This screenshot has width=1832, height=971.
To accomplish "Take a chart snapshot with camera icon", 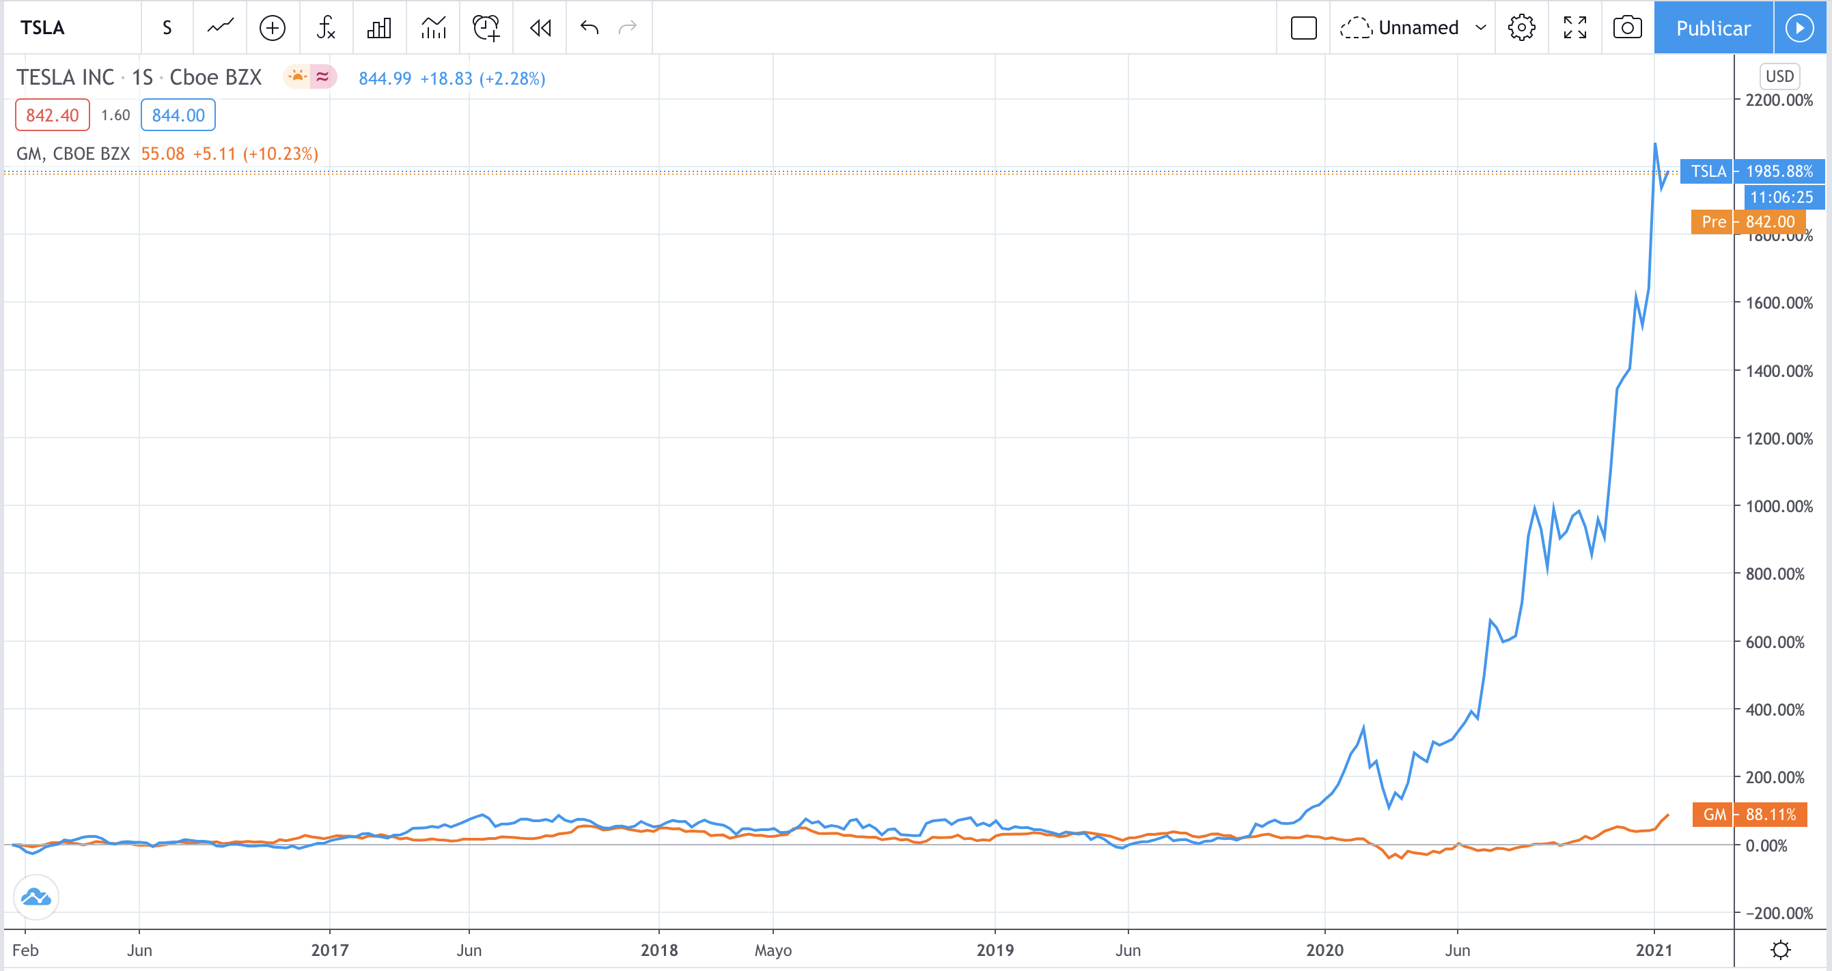I will (x=1627, y=28).
